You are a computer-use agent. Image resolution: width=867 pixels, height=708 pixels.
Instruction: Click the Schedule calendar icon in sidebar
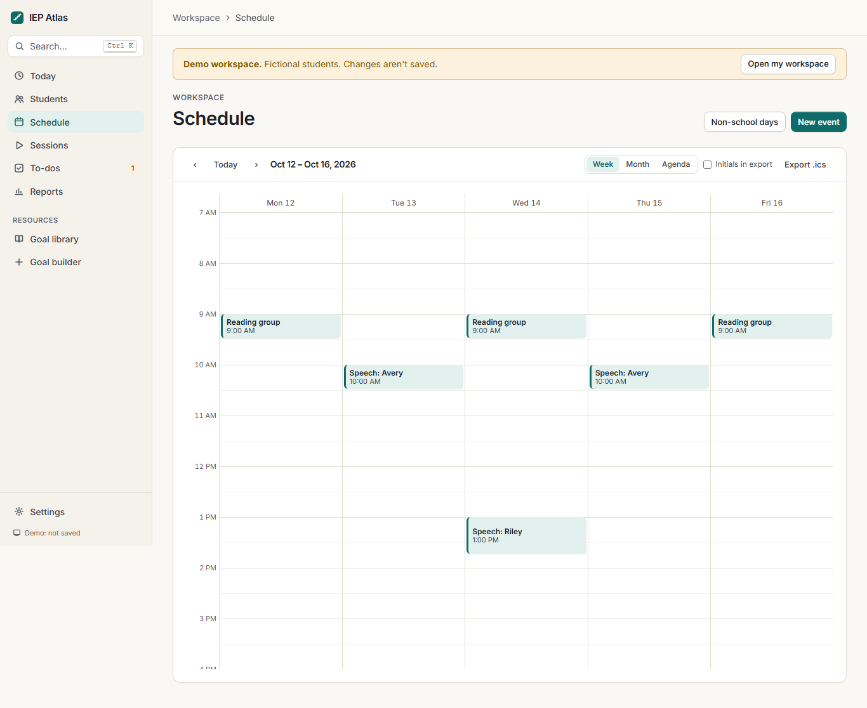pos(19,122)
